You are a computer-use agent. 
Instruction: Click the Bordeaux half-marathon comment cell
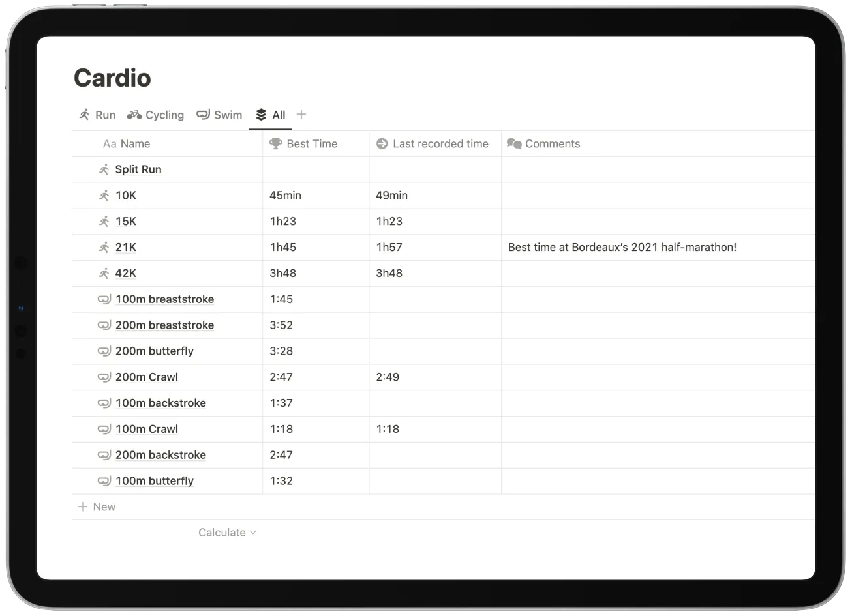pyautogui.click(x=622, y=247)
